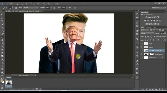This screenshot has width=167, height=93.
Task: Add a Levels adjustment
Action: [150, 17]
